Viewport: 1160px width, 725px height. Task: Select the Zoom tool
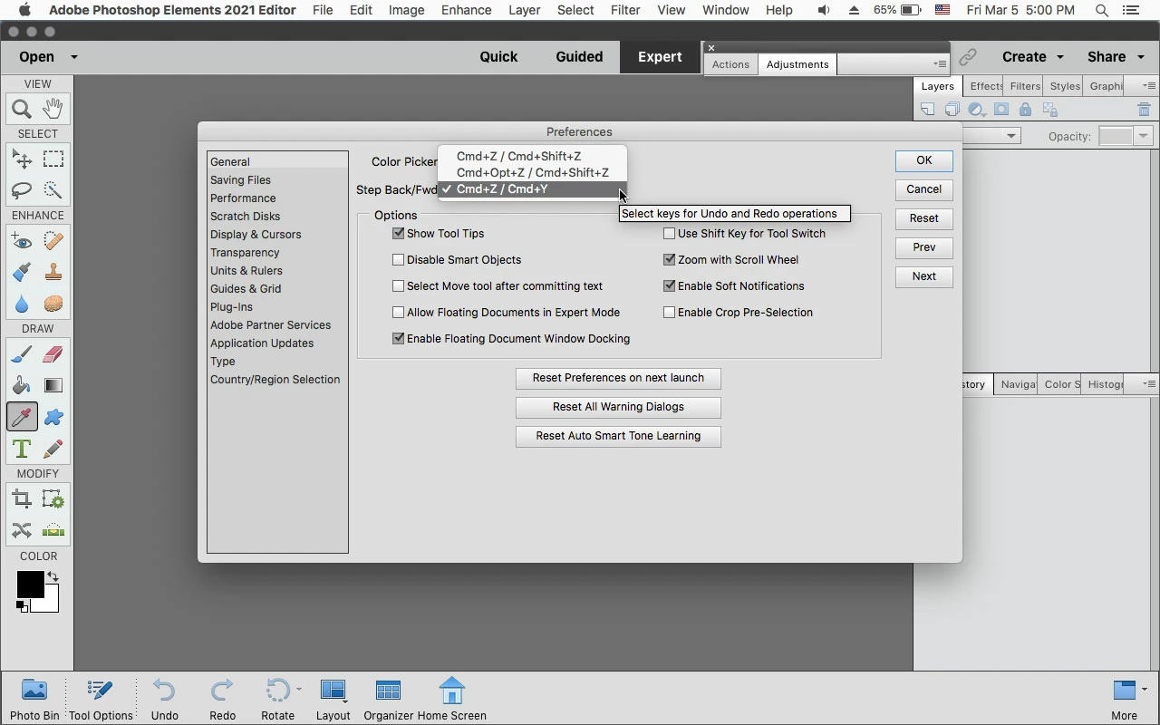tap(22, 109)
